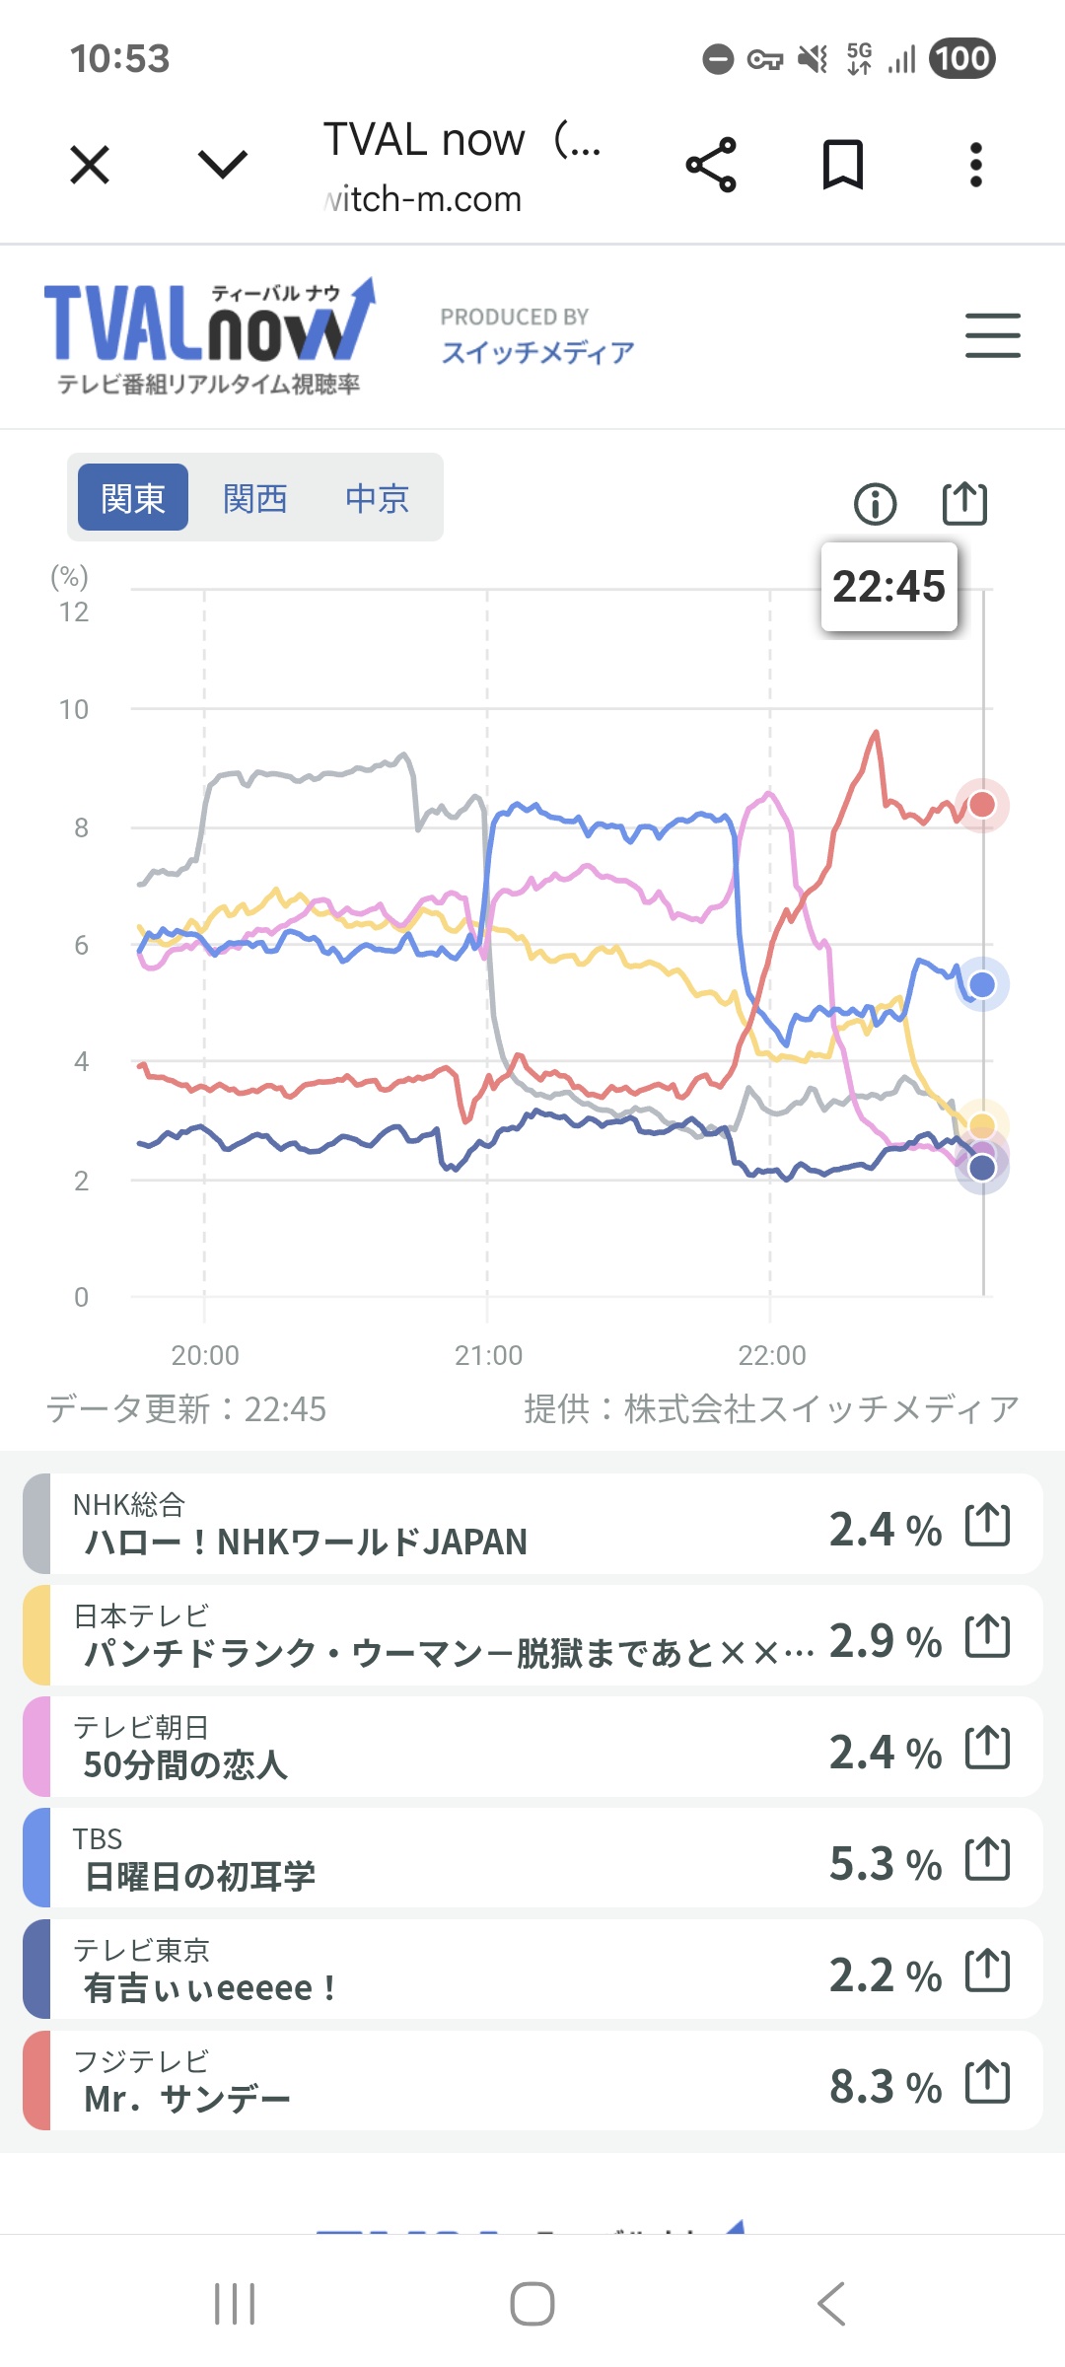Screen dimensions: 1065x2367
Task: Share the NHK総合 rating row
Action: [x=987, y=1525]
